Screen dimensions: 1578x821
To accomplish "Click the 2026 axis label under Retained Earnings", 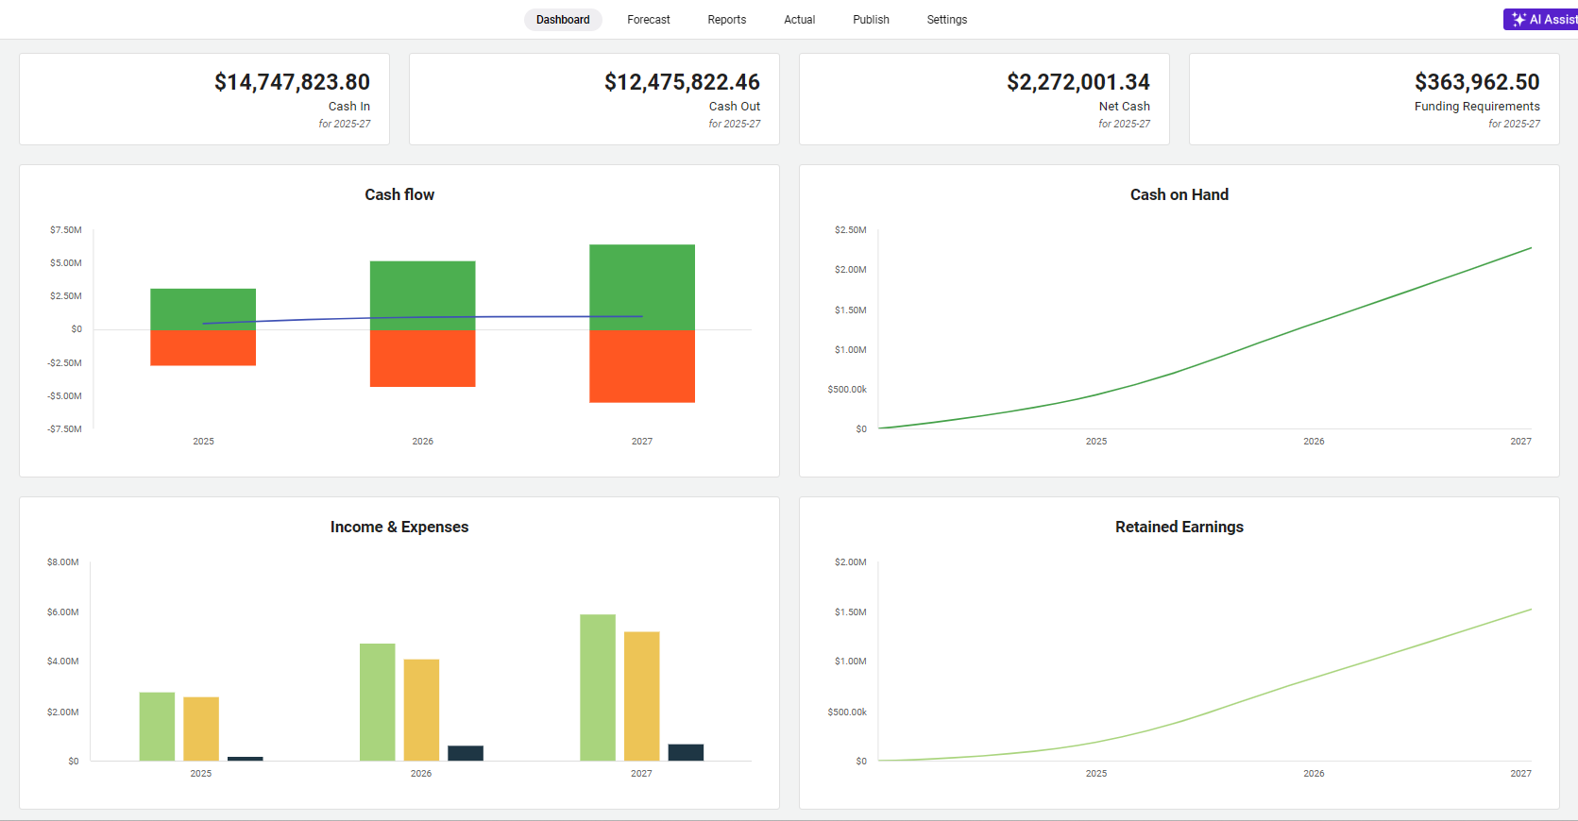I will coord(1314,774).
